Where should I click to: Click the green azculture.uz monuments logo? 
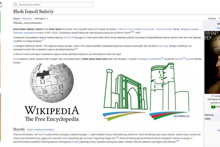146,92
